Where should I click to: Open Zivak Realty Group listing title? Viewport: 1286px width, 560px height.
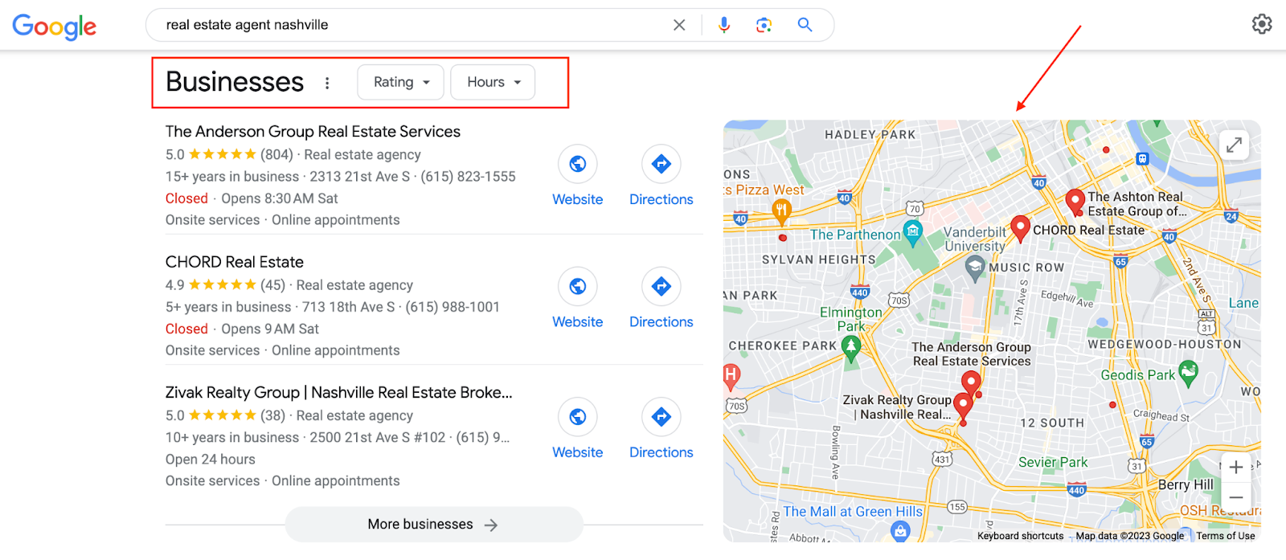coord(339,392)
